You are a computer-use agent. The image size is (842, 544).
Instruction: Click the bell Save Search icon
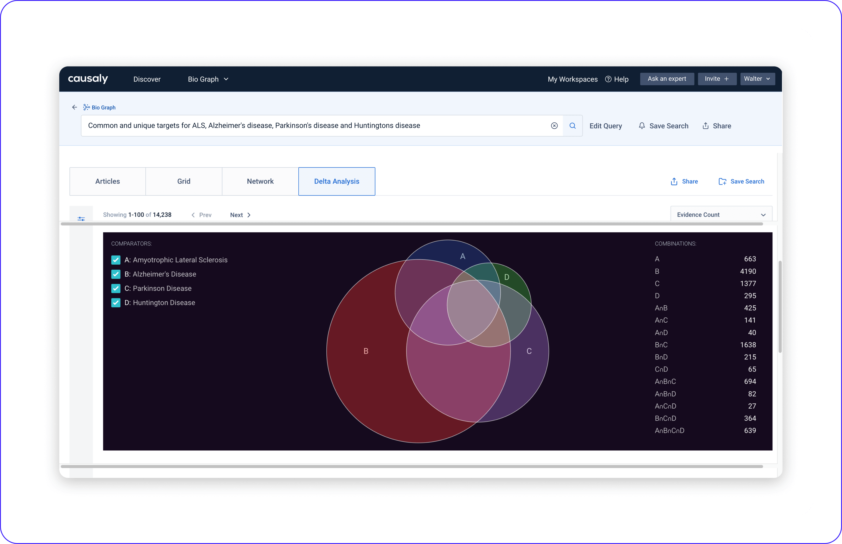tap(642, 126)
